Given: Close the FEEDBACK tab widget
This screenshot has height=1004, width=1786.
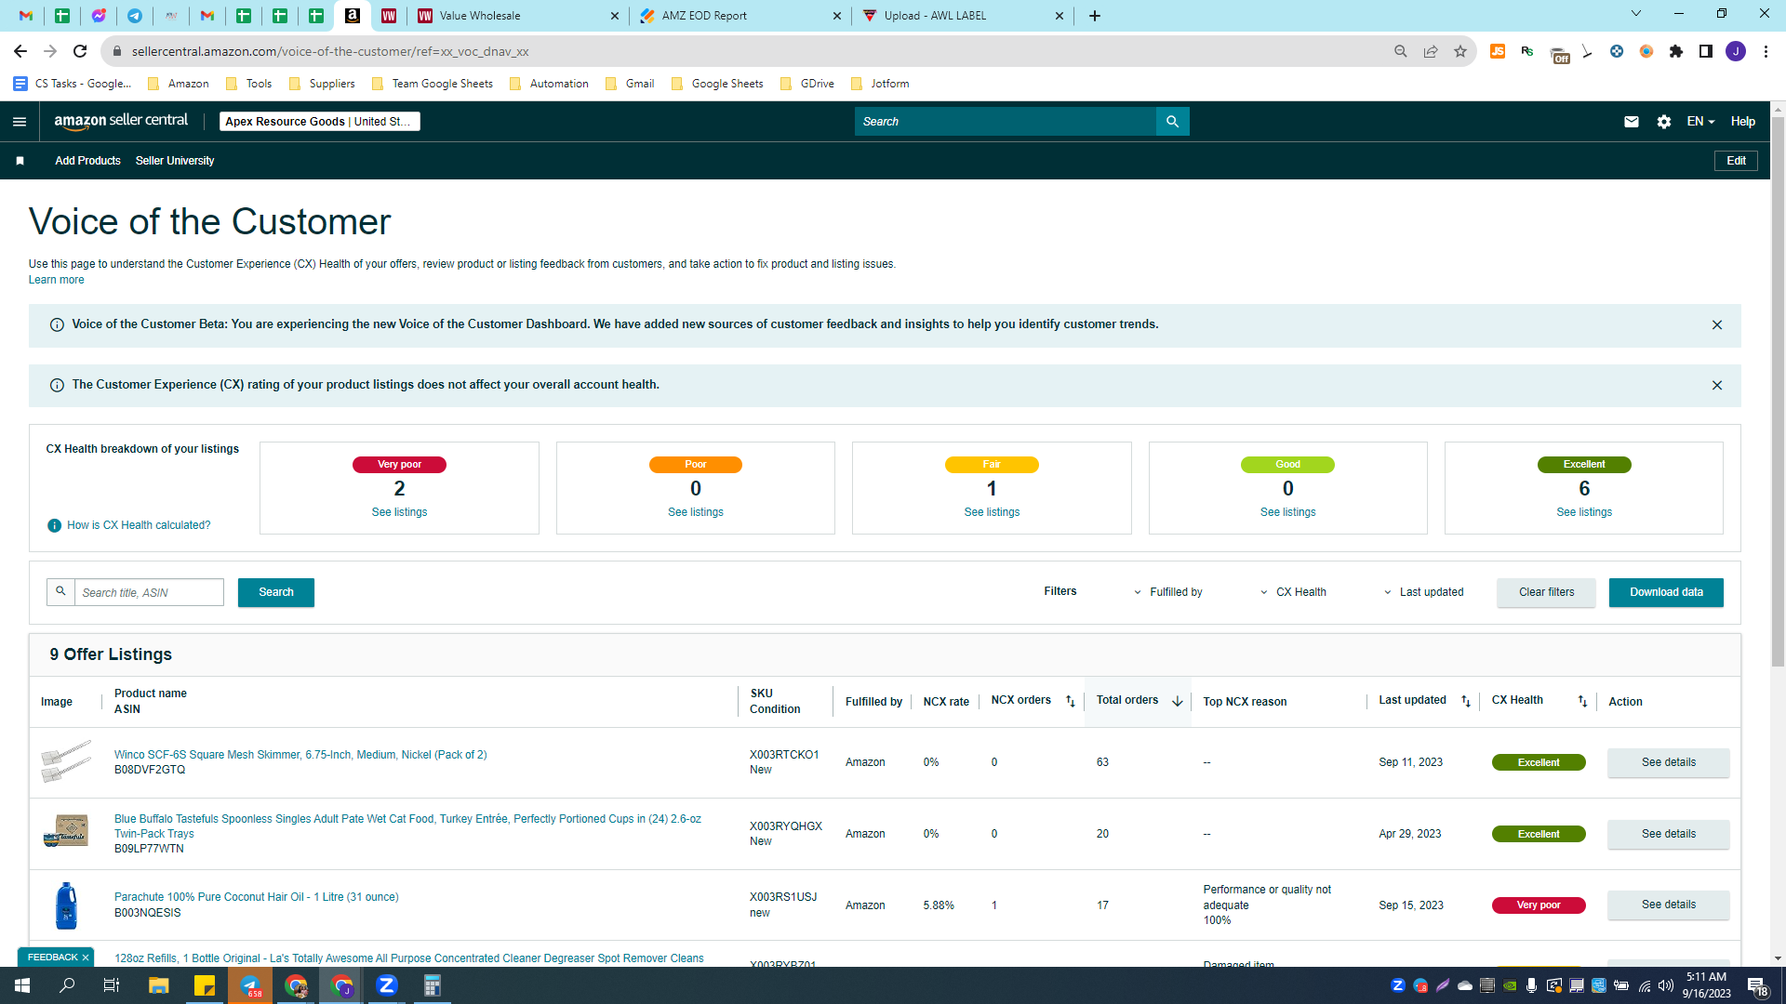Looking at the screenshot, I should pyautogui.click(x=86, y=958).
